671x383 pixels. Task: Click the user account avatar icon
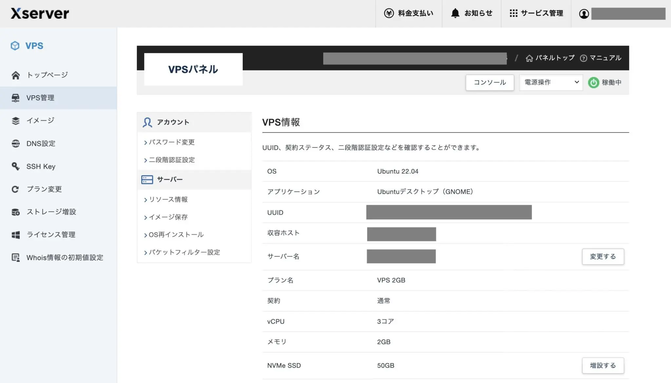click(x=584, y=14)
